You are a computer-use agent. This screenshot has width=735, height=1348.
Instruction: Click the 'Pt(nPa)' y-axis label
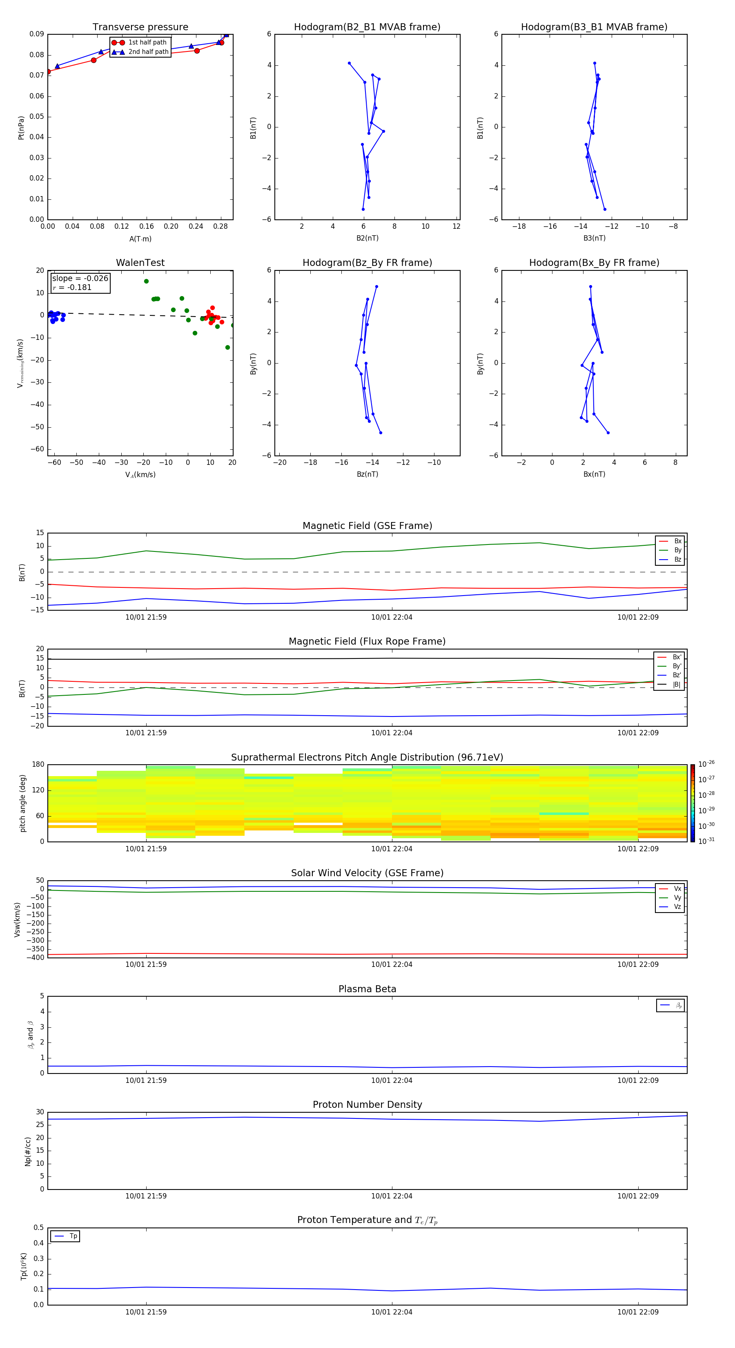click(x=21, y=127)
